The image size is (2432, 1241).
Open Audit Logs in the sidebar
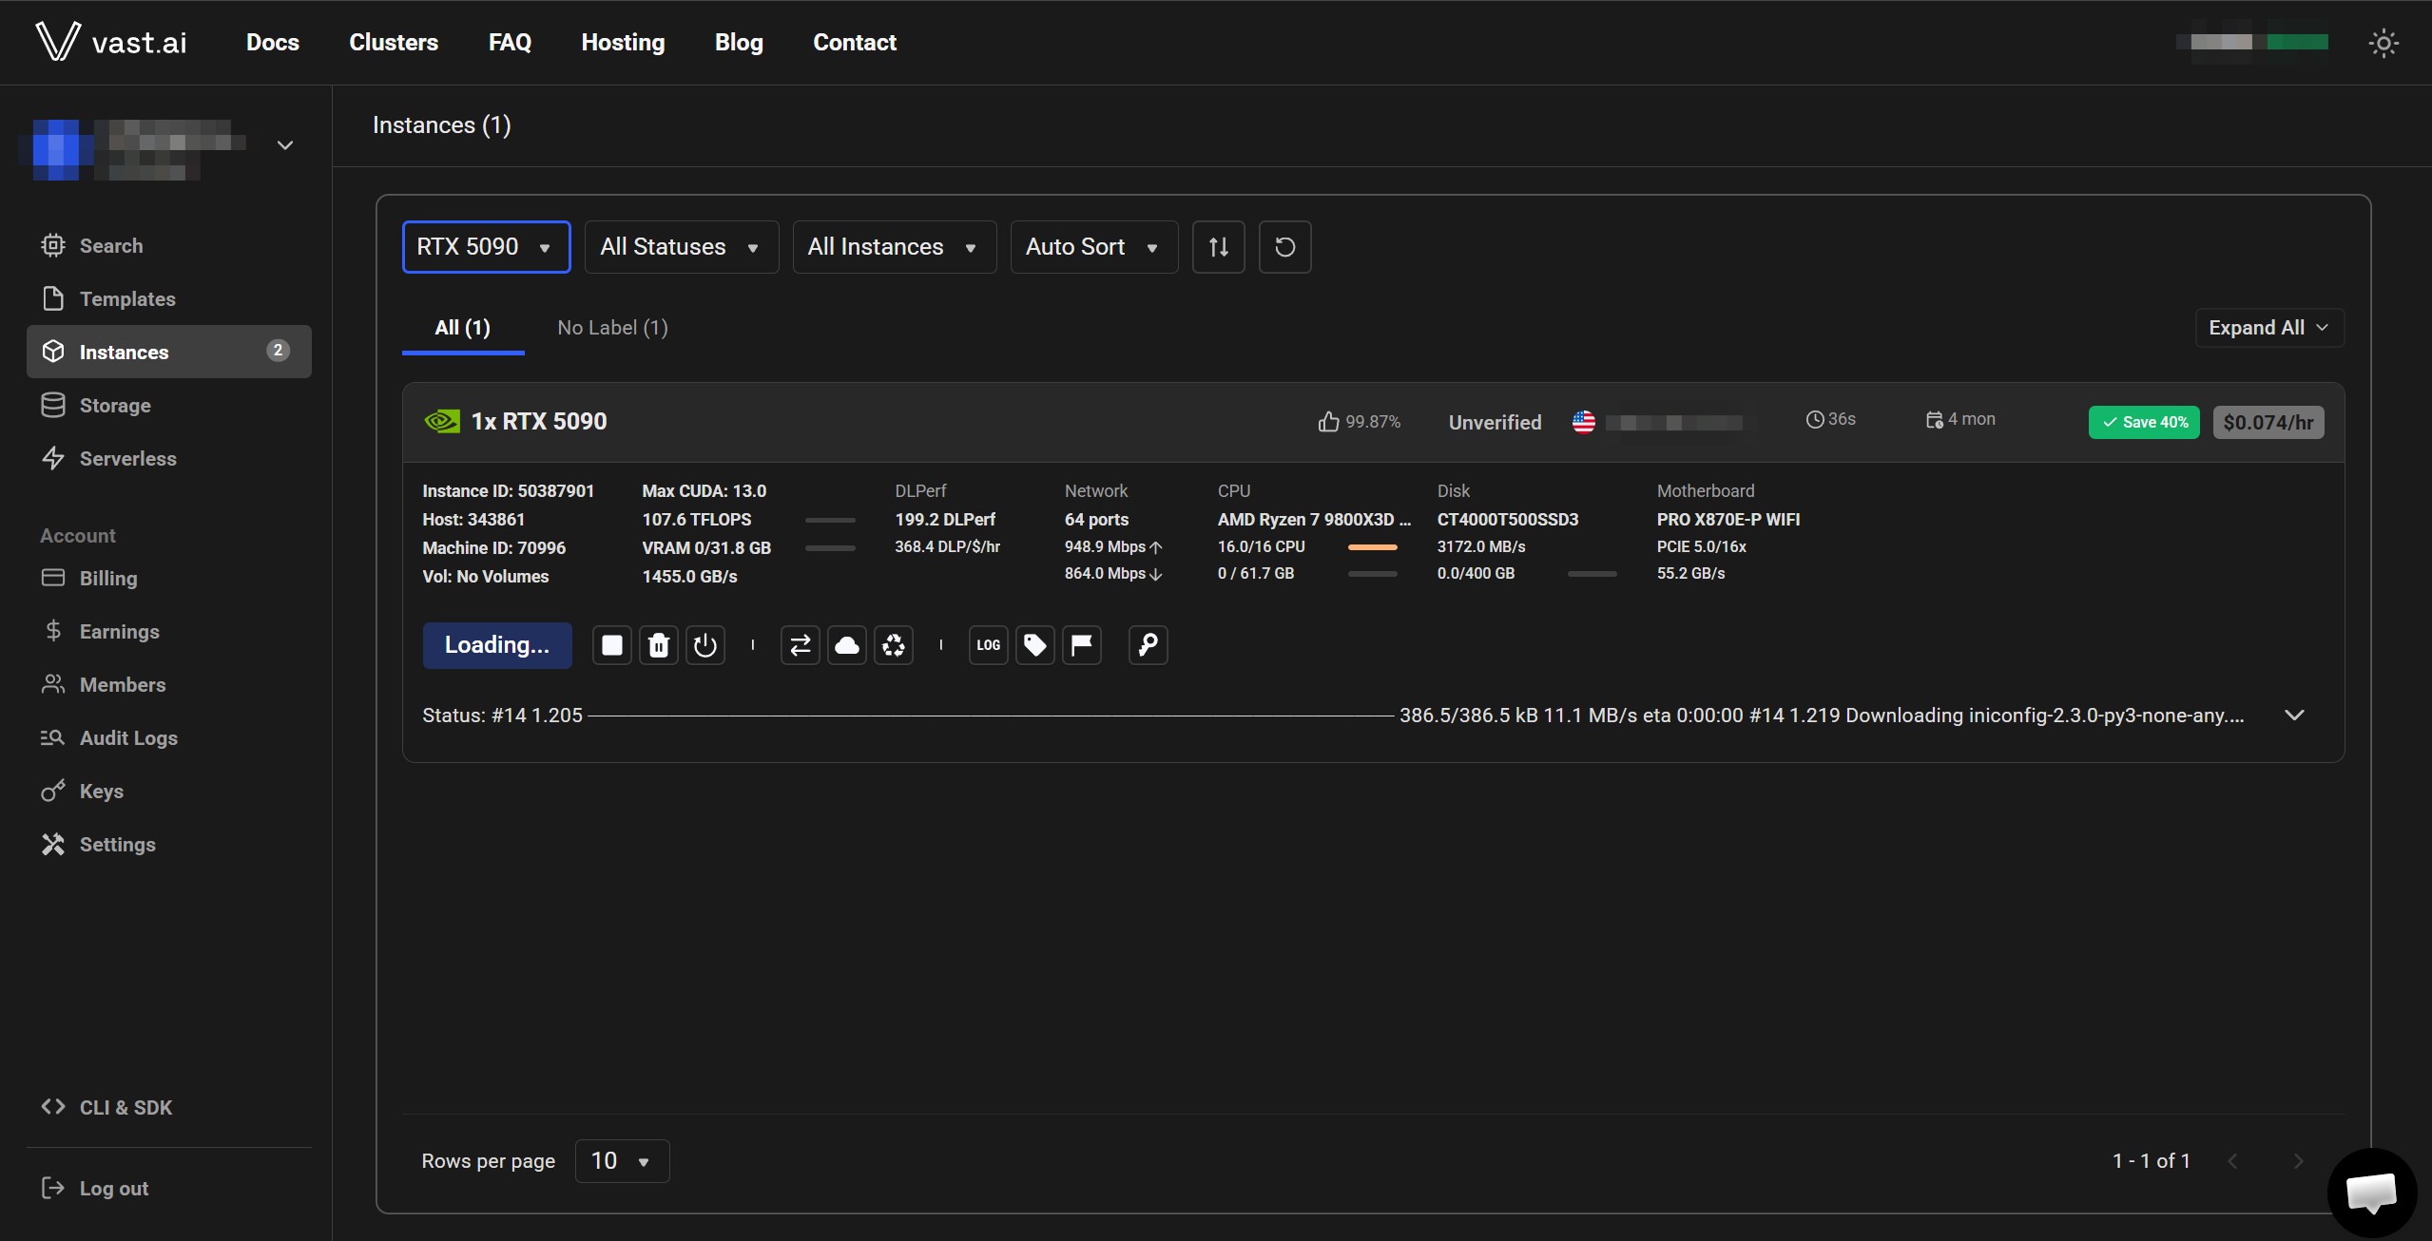pos(168,738)
